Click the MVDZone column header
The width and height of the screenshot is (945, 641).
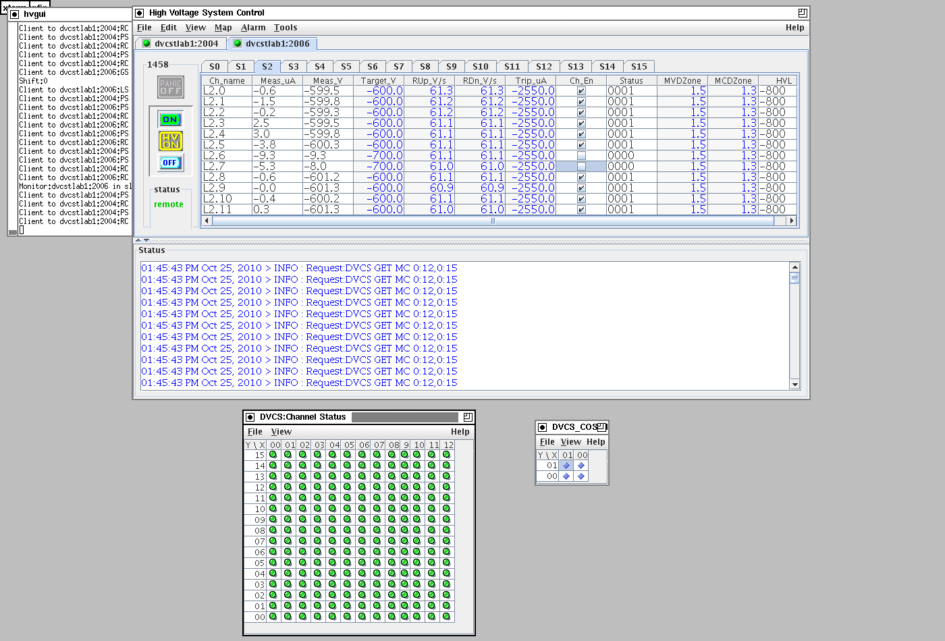682,80
